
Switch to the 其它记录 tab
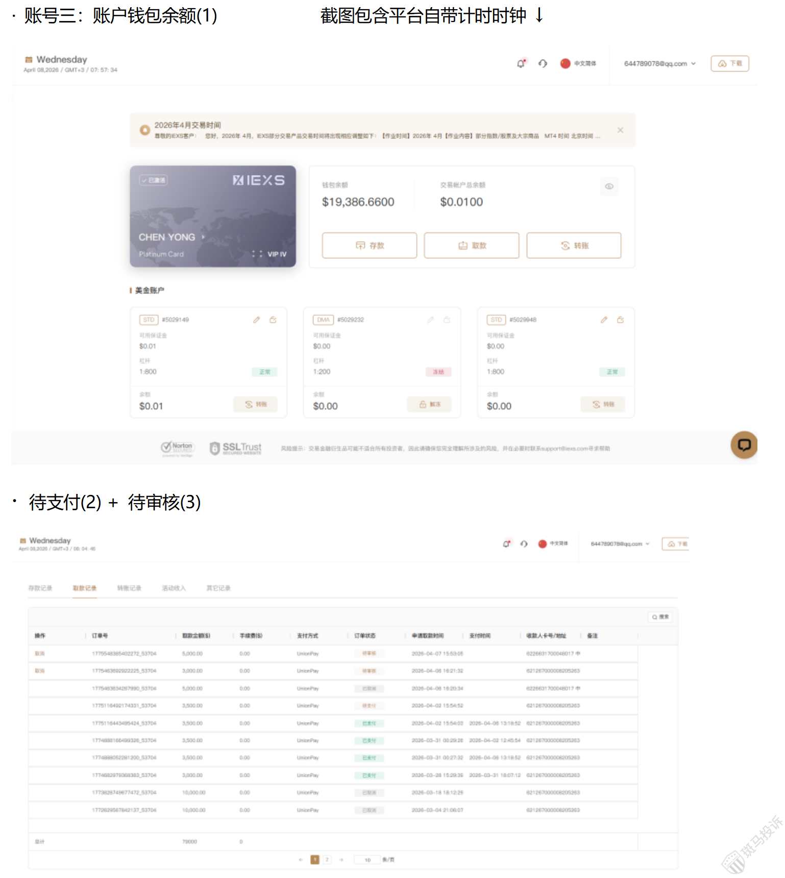tap(218, 588)
